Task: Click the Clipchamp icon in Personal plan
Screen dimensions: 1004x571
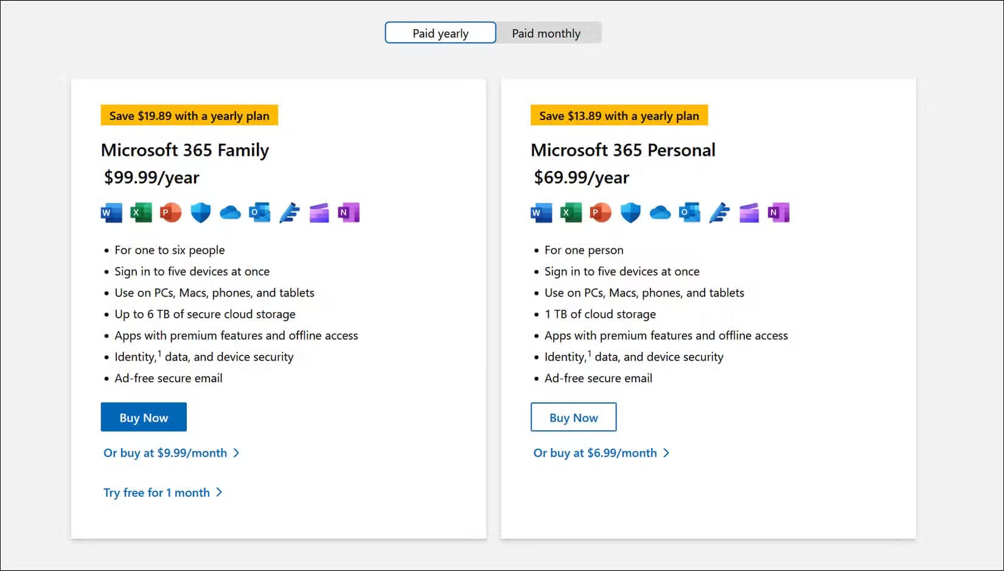Action: [749, 212]
